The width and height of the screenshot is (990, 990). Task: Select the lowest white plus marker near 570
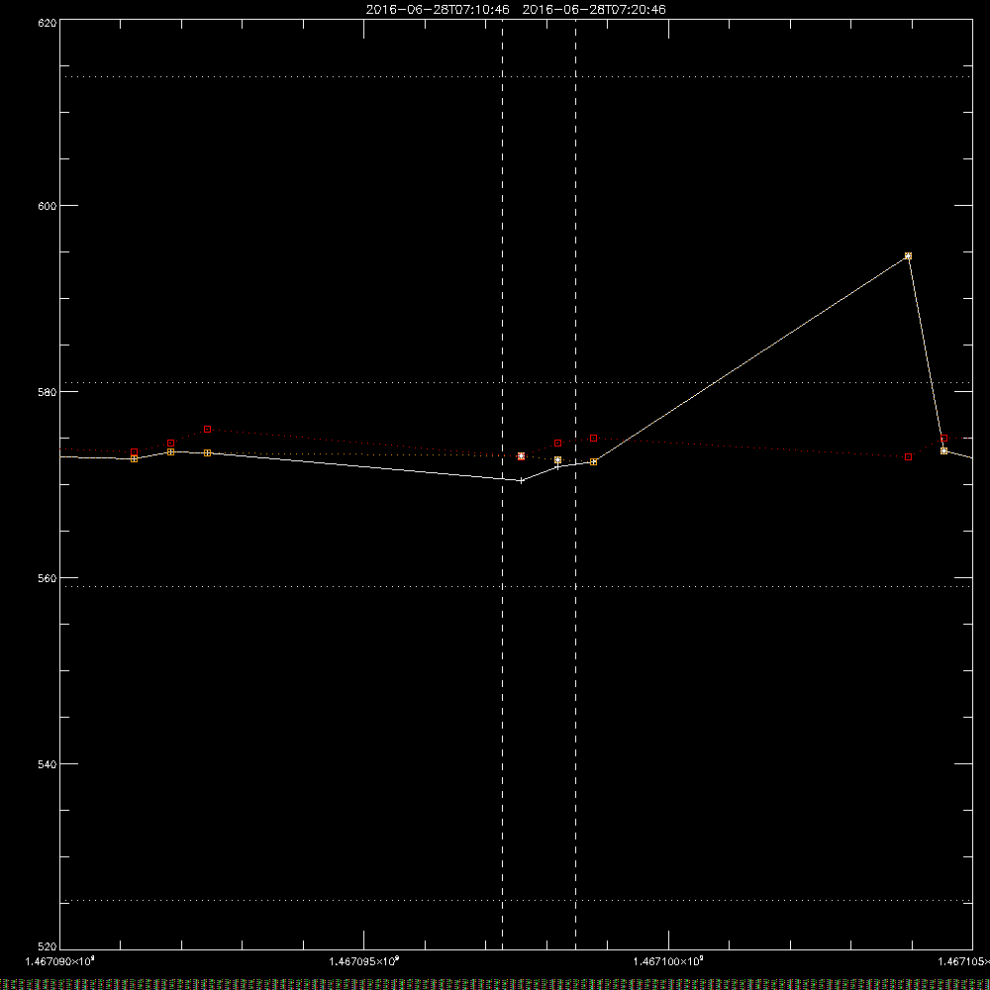tap(521, 480)
